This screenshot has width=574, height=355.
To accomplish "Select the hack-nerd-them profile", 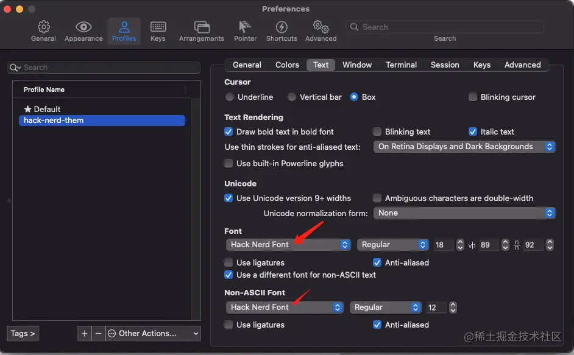I will (x=102, y=121).
